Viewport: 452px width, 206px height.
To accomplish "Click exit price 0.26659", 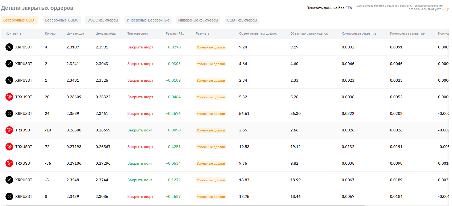I will [103, 130].
